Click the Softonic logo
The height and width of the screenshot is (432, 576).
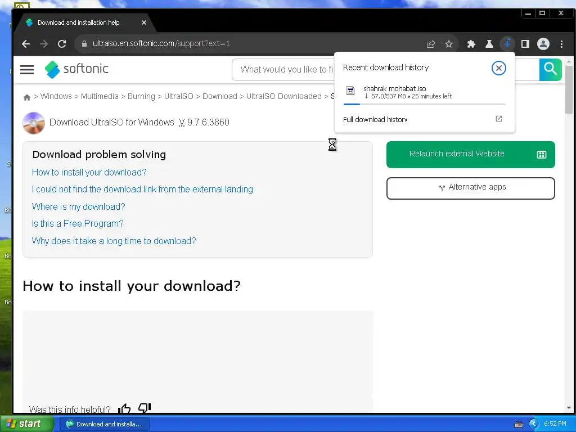[76, 69]
